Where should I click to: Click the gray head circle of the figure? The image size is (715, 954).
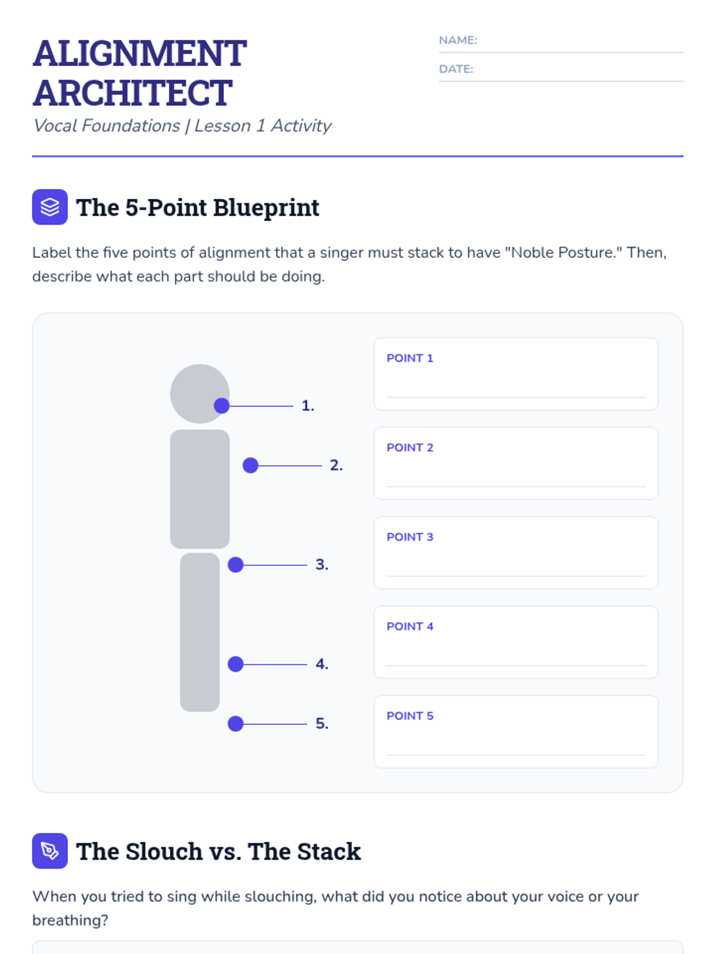[200, 394]
